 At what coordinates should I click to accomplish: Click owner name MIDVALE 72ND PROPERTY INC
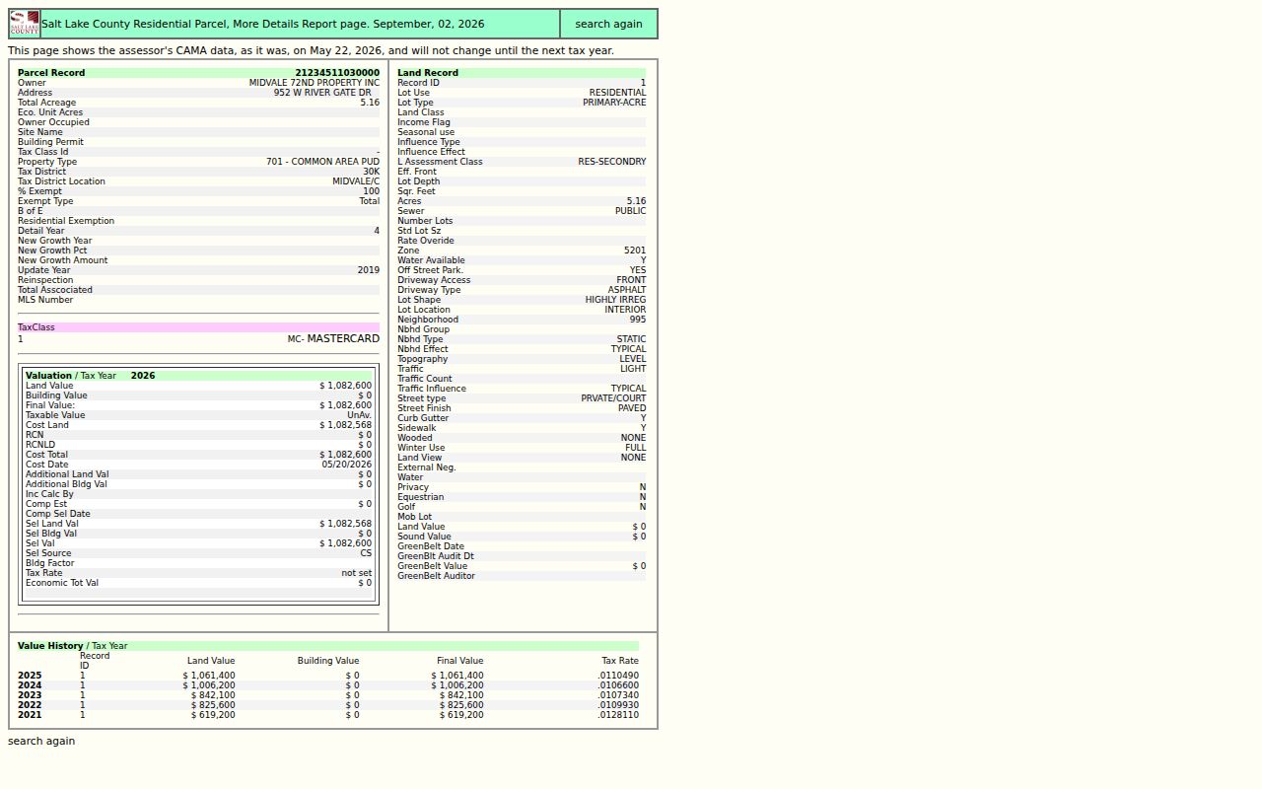(314, 83)
